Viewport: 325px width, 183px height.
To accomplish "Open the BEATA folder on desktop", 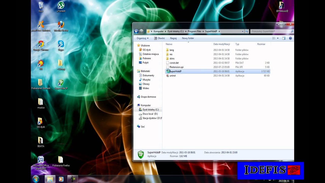I will click(x=41, y=142).
